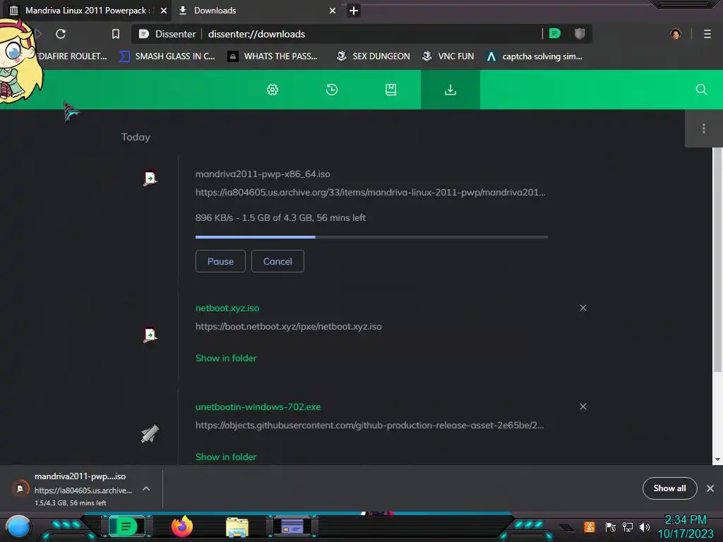Click the search downloads magnifier icon
Image resolution: width=723 pixels, height=542 pixels.
point(701,90)
